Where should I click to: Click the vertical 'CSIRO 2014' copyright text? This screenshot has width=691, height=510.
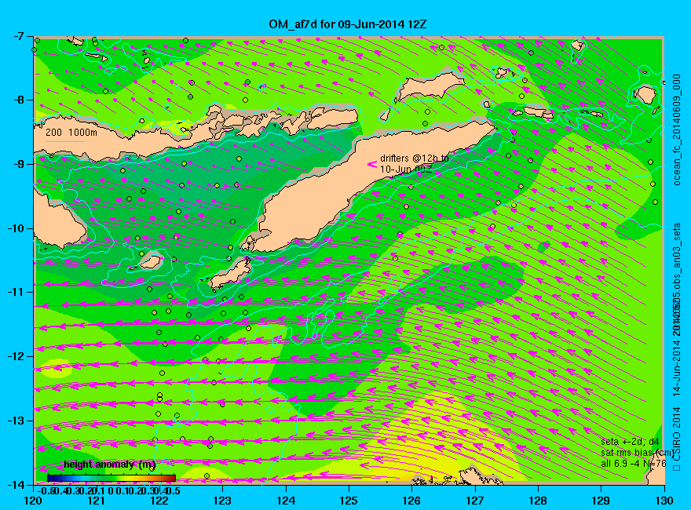coord(676,433)
